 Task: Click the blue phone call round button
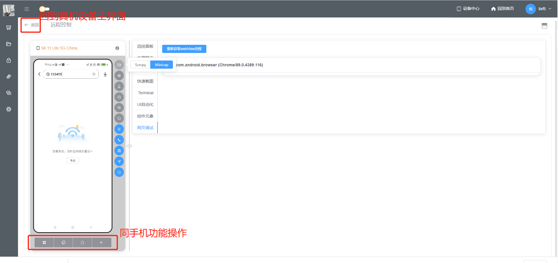point(119,140)
